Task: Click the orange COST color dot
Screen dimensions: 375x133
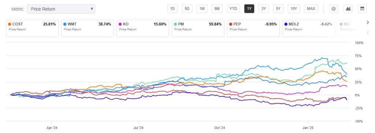Action: click(10, 24)
